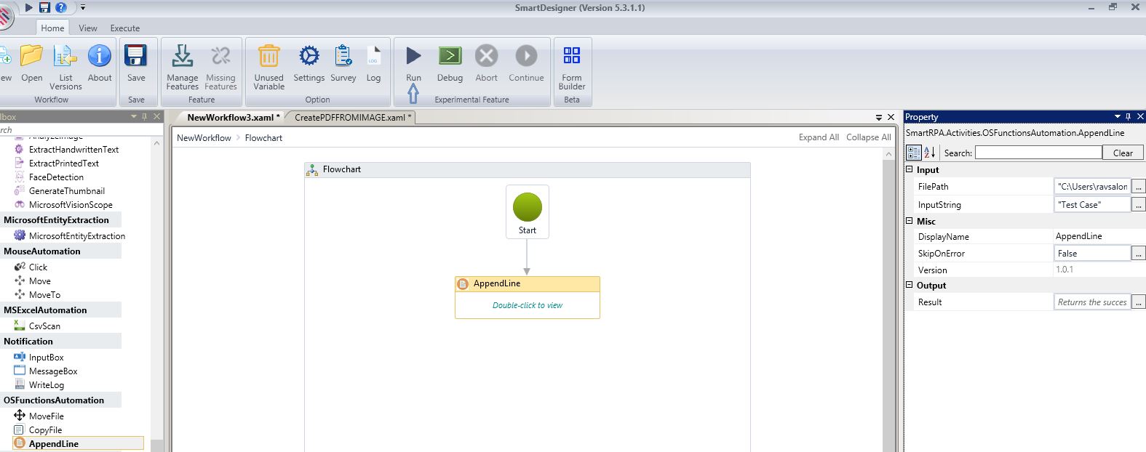Click the Property search input field
Screen dimensions: 1146x452
click(1038, 153)
